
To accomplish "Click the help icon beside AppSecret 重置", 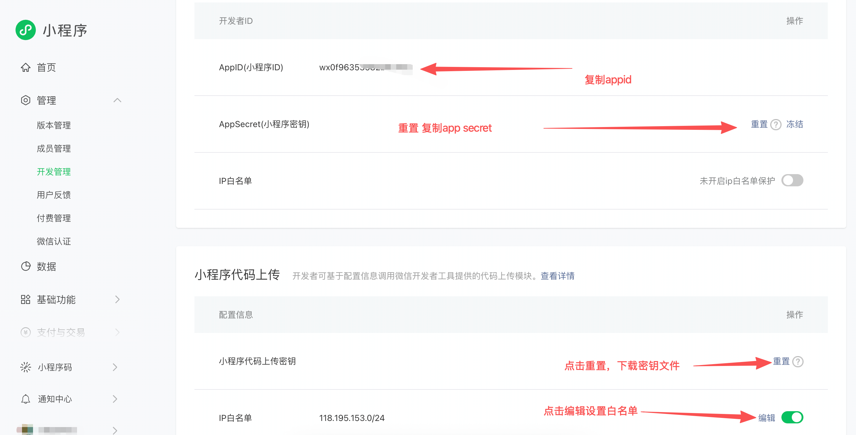I will pos(776,125).
